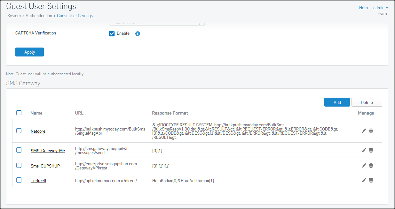
Task: Select the Netcore row checkbox
Action: pyautogui.click(x=19, y=131)
